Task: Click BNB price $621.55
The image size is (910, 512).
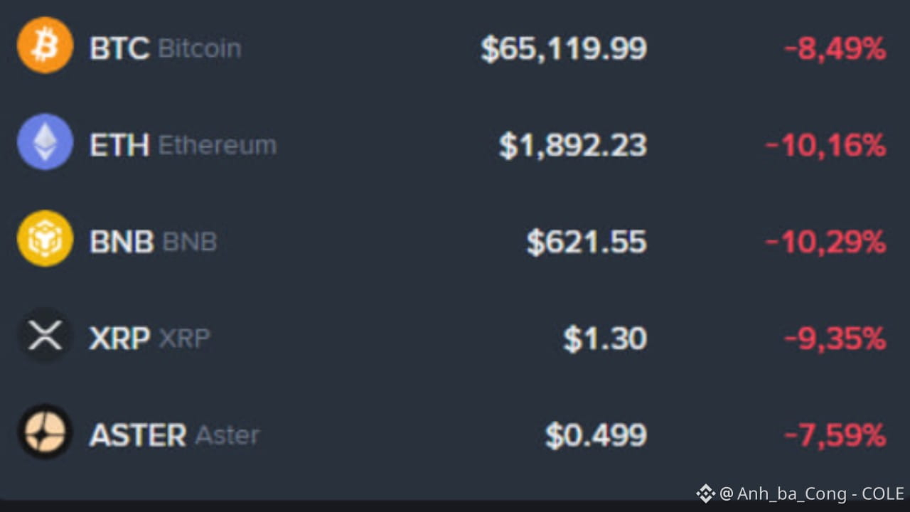Action: point(587,242)
